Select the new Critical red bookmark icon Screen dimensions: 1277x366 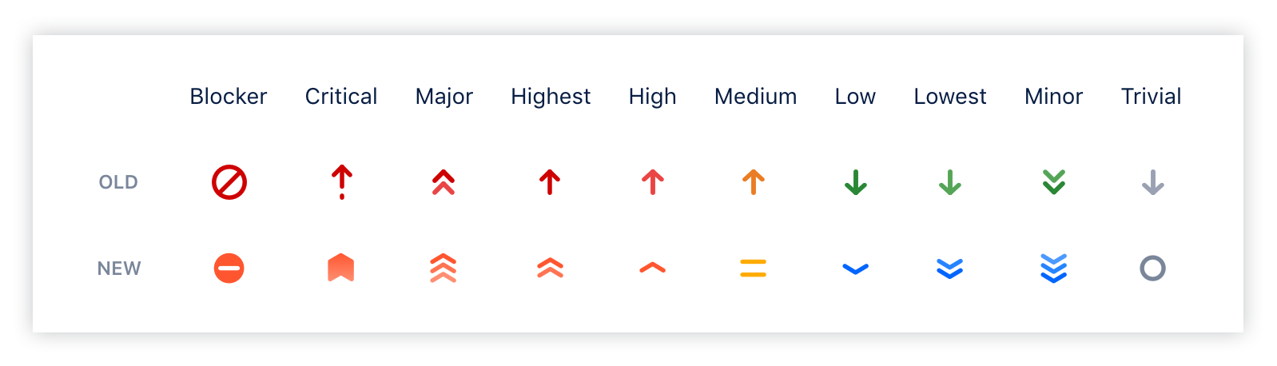point(341,268)
